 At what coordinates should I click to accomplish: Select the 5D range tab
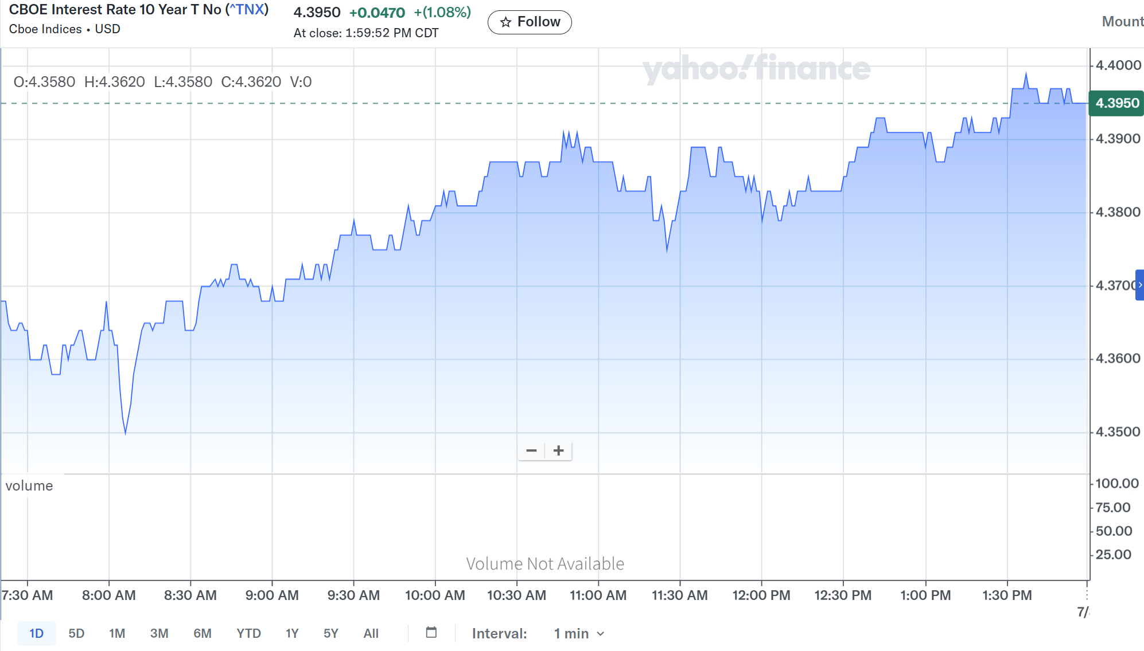click(x=76, y=633)
